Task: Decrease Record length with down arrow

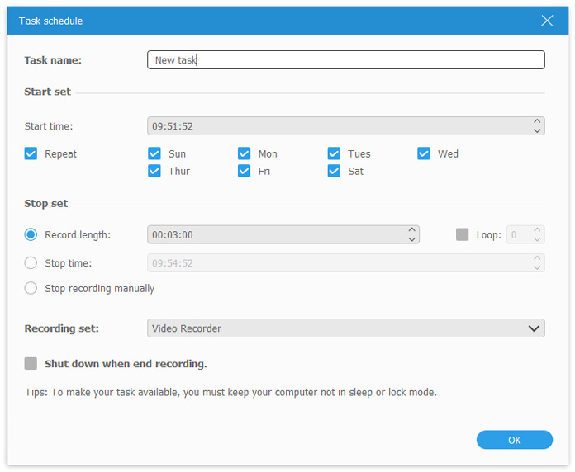Action: [412, 239]
